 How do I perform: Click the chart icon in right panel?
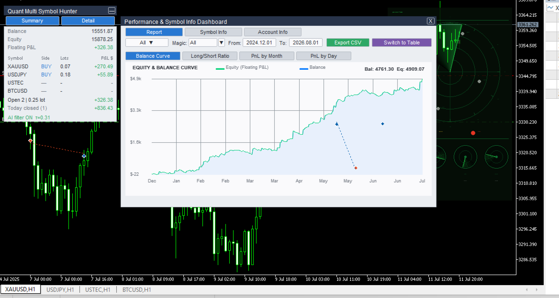550,8
